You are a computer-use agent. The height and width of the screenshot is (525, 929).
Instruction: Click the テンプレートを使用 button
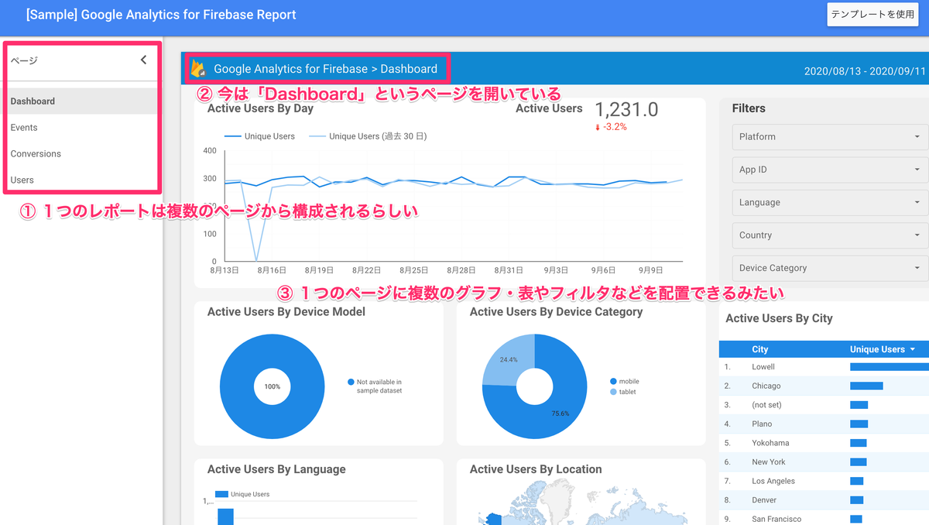[x=872, y=15]
